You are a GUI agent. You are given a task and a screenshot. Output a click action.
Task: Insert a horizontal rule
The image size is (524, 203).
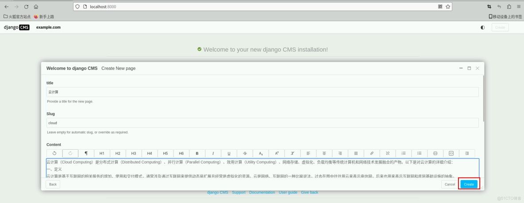pyautogui.click(x=435, y=153)
